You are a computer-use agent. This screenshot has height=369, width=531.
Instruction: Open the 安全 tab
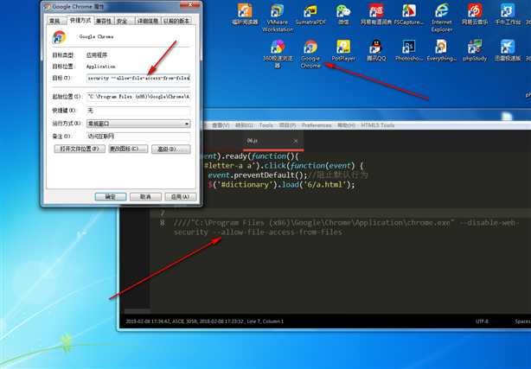click(124, 21)
